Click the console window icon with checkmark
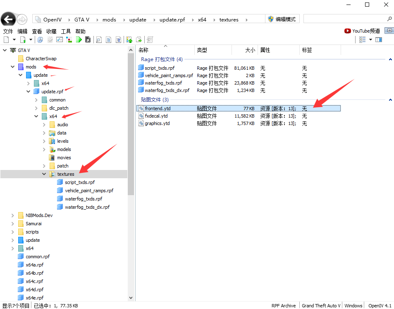Image resolution: width=394 pixels, height=309 pixels. 60,40
